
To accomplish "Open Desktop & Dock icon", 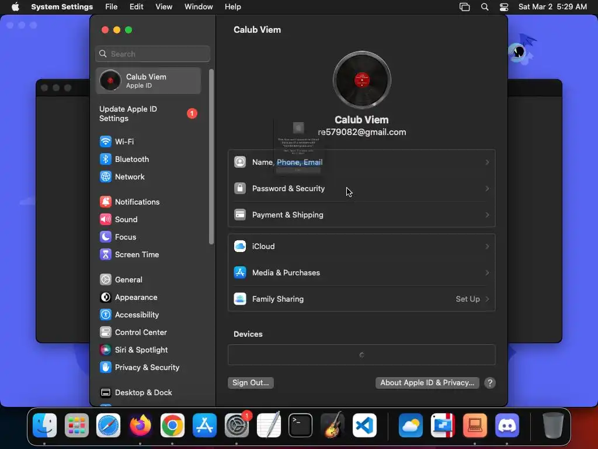I will [105, 393].
